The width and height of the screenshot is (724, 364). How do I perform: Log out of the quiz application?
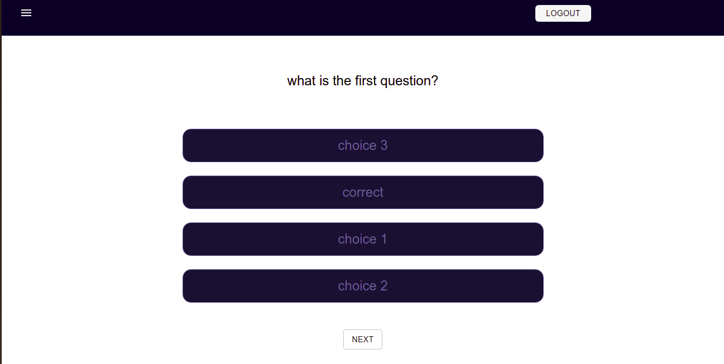[x=563, y=13]
